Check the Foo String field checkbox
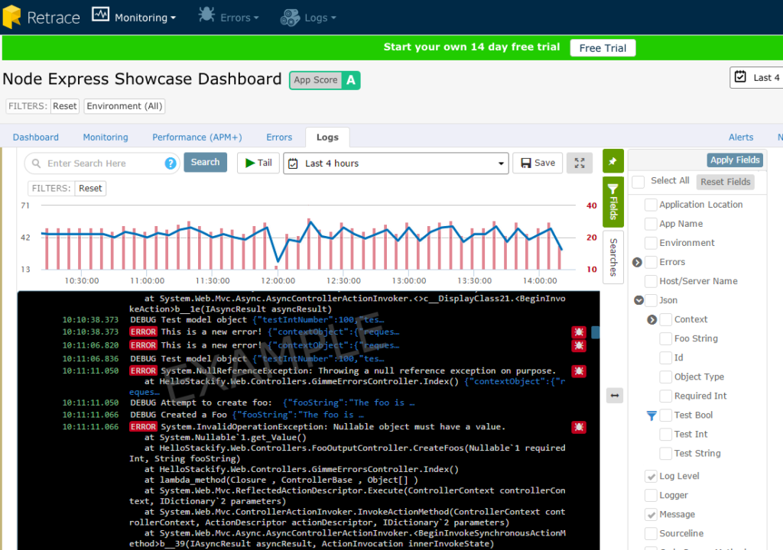 (x=666, y=339)
